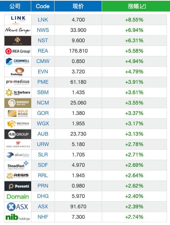Viewport: 170px width, 225px height.
Task: Open the PRN stock code link
Action: pos(43,186)
